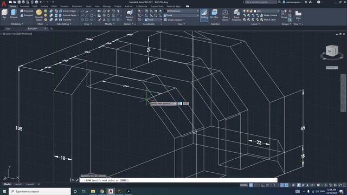347x195 pixels.
Task: Open Layer Properties manager
Action: (236, 15)
